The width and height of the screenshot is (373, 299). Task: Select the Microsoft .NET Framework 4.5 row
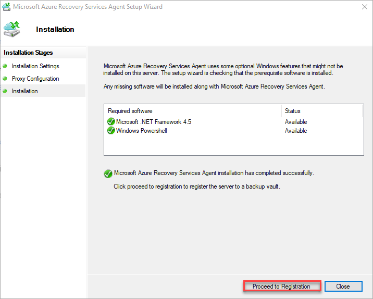(154, 122)
